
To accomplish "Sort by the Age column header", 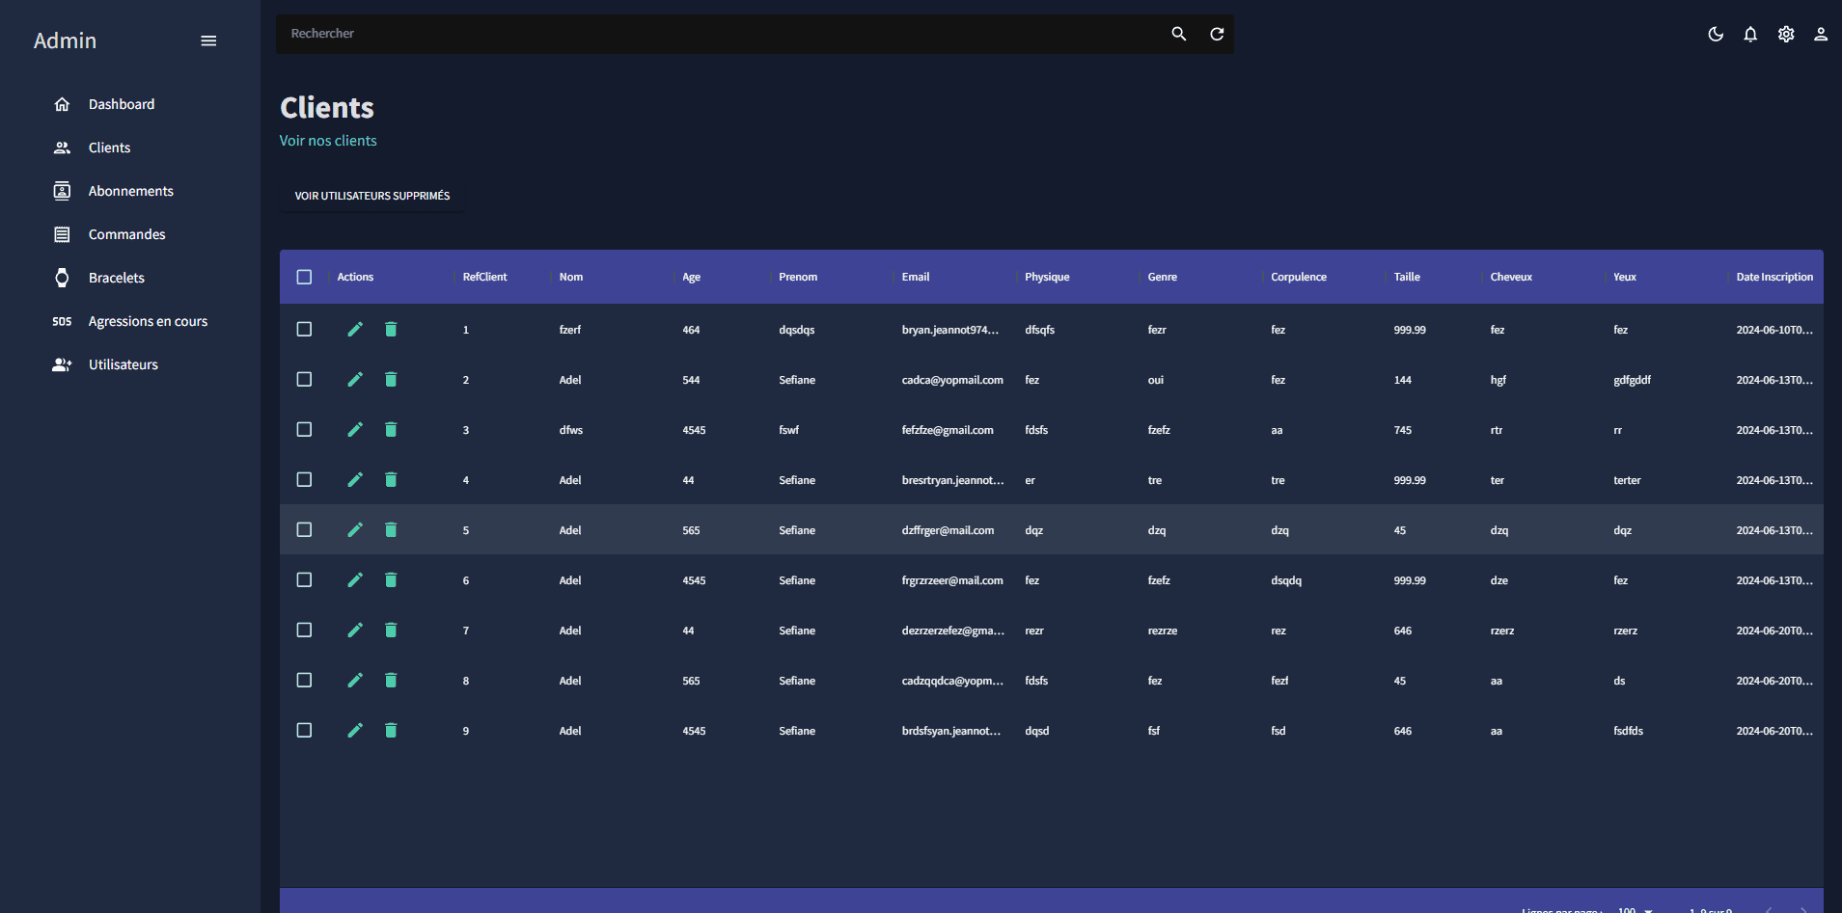I will [691, 277].
